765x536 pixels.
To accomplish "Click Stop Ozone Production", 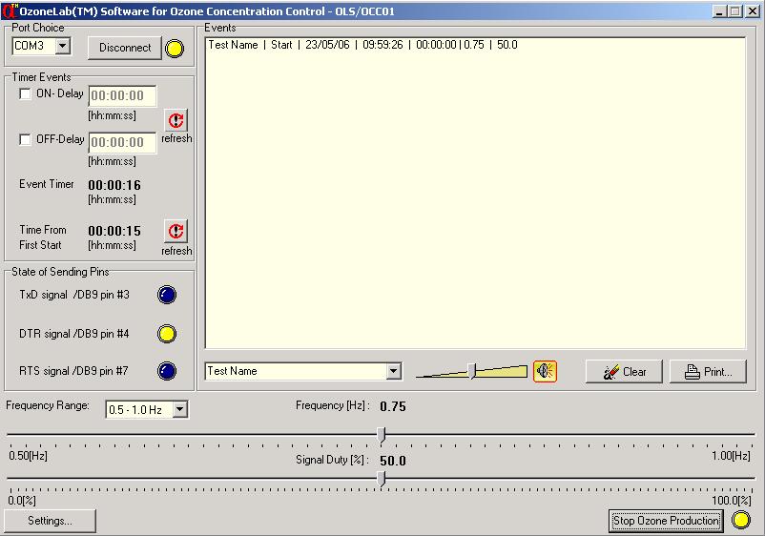I will click(666, 521).
